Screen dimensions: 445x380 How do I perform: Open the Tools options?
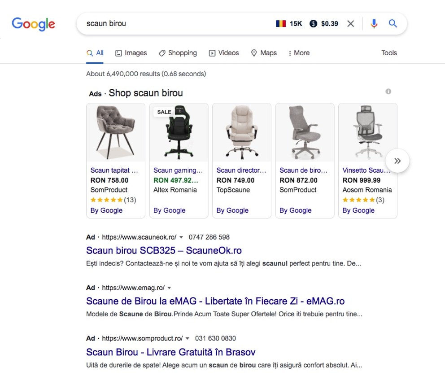[x=389, y=53]
